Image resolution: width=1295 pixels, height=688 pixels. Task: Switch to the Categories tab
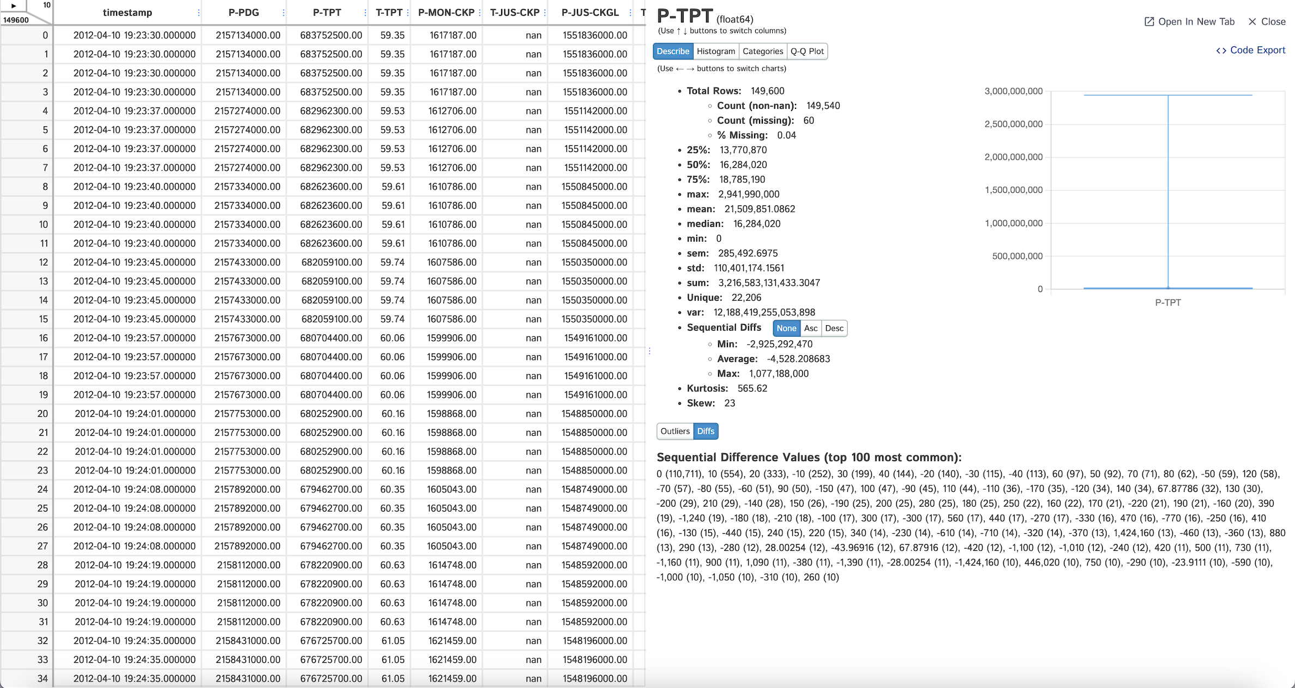(762, 51)
